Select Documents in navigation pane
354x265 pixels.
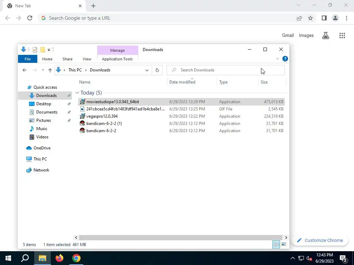[47, 112]
